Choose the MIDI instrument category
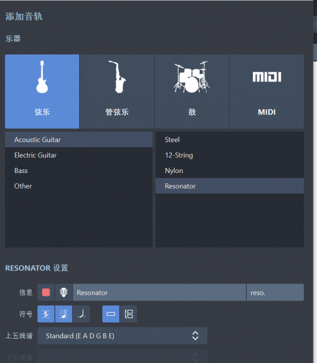 point(267,91)
